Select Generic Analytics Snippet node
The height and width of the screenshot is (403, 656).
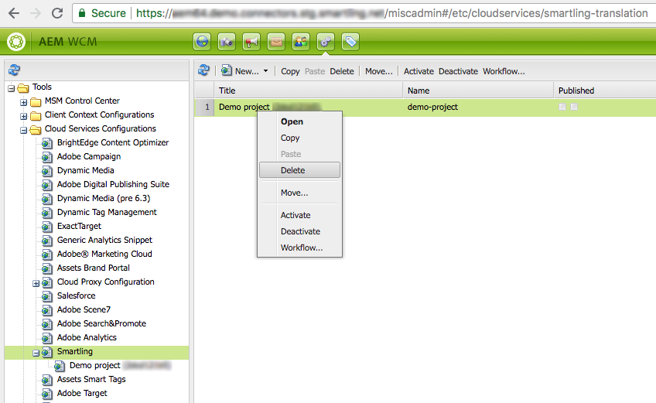click(104, 241)
